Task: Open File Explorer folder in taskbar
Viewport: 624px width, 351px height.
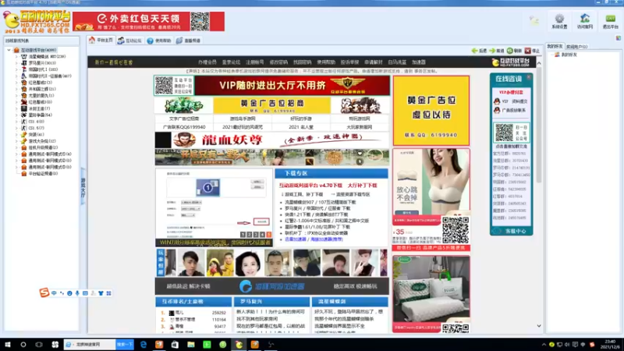Action: pos(191,344)
